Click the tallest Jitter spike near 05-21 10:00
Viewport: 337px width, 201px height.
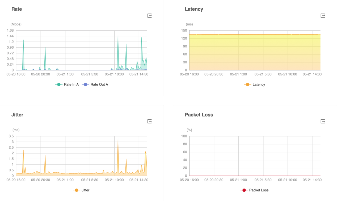point(118,139)
